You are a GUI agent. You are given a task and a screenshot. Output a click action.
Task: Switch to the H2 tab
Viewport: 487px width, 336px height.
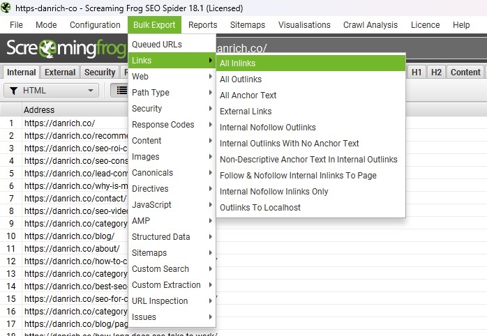[x=436, y=72]
